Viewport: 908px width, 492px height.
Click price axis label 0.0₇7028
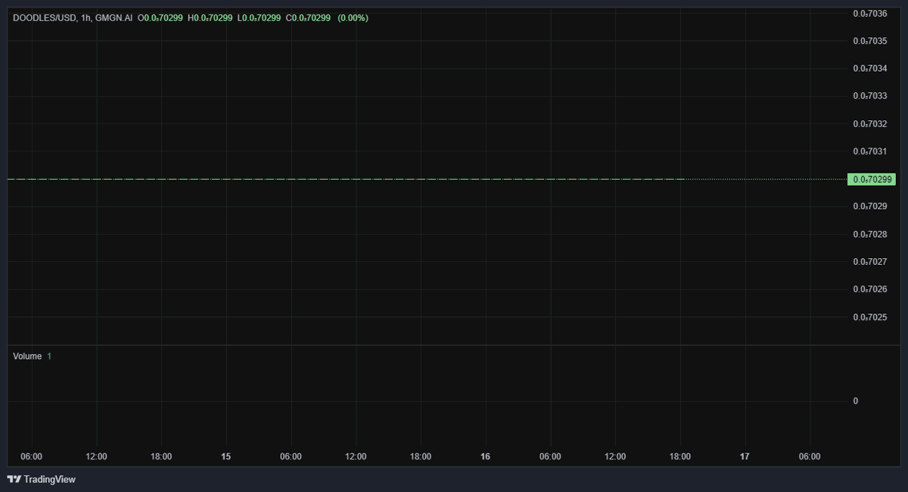[870, 234]
